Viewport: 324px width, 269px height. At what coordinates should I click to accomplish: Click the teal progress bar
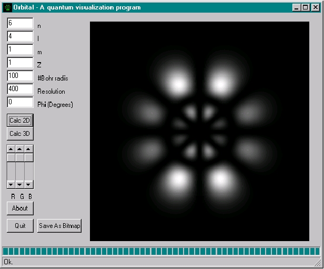[161, 251]
